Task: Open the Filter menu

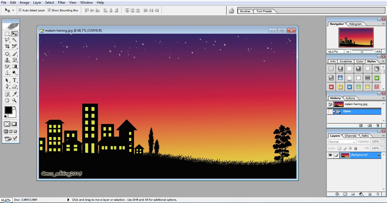Action: (62, 3)
